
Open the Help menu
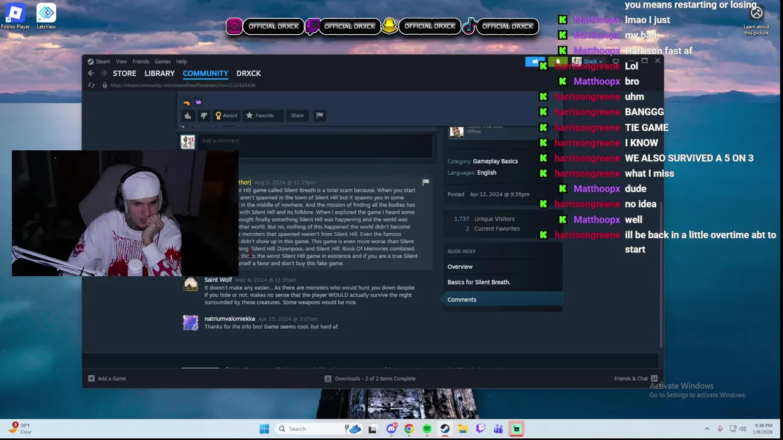click(182, 62)
